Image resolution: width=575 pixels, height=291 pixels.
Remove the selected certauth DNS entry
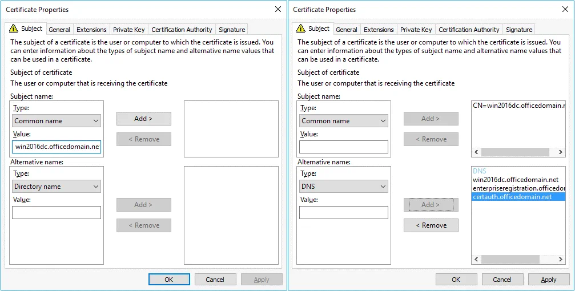431,225
